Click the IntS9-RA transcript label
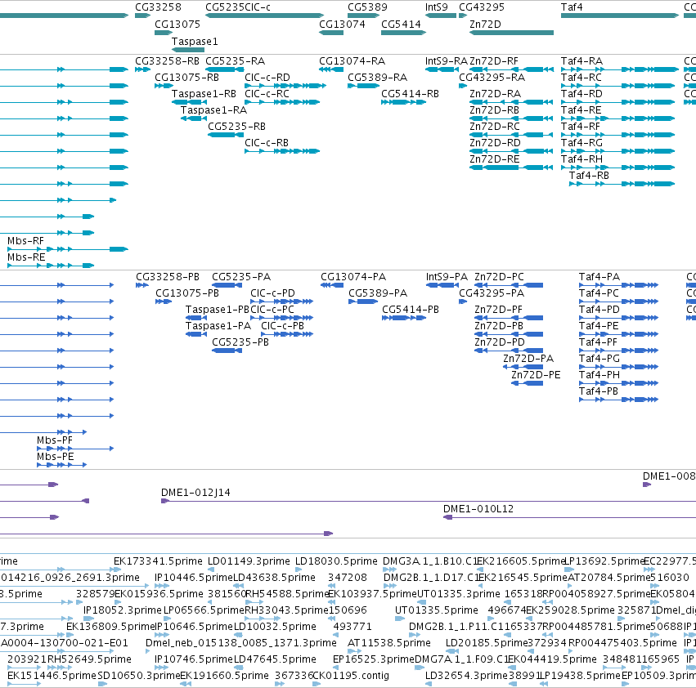696x688 pixels. tap(446, 60)
